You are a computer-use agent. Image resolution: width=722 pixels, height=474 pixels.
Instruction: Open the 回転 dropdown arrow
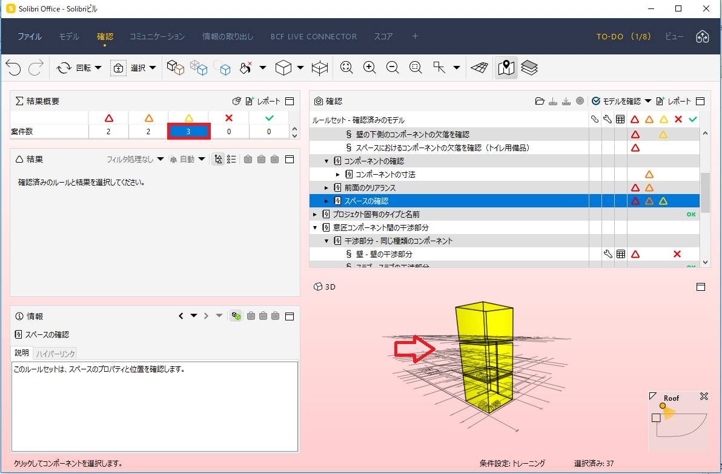(98, 68)
